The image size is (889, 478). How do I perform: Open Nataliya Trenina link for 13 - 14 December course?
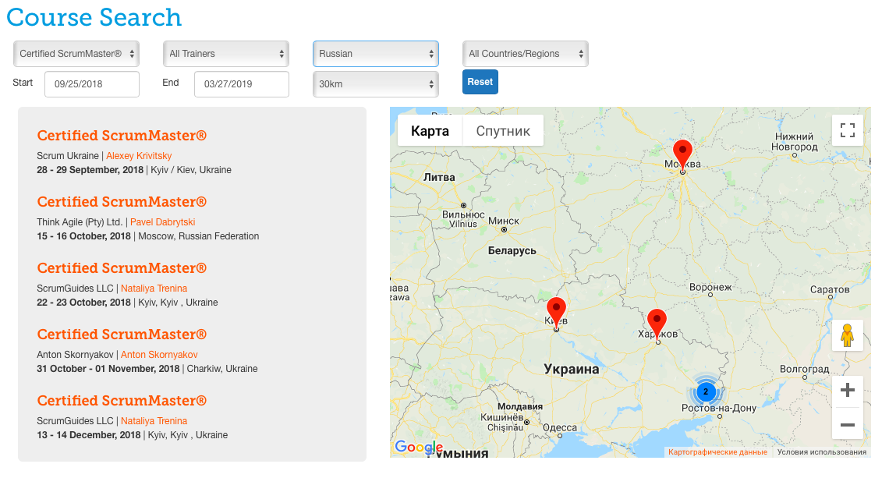154,421
